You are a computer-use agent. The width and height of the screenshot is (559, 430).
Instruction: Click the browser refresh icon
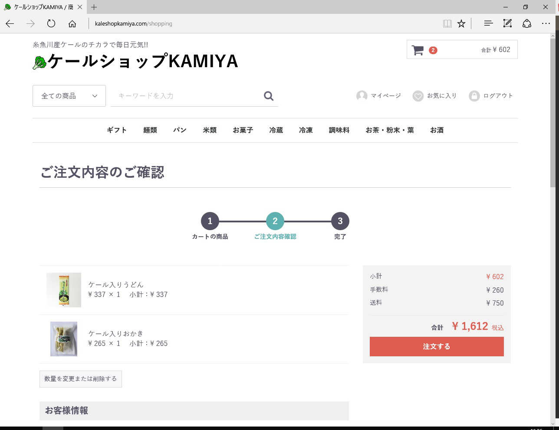[x=51, y=23]
